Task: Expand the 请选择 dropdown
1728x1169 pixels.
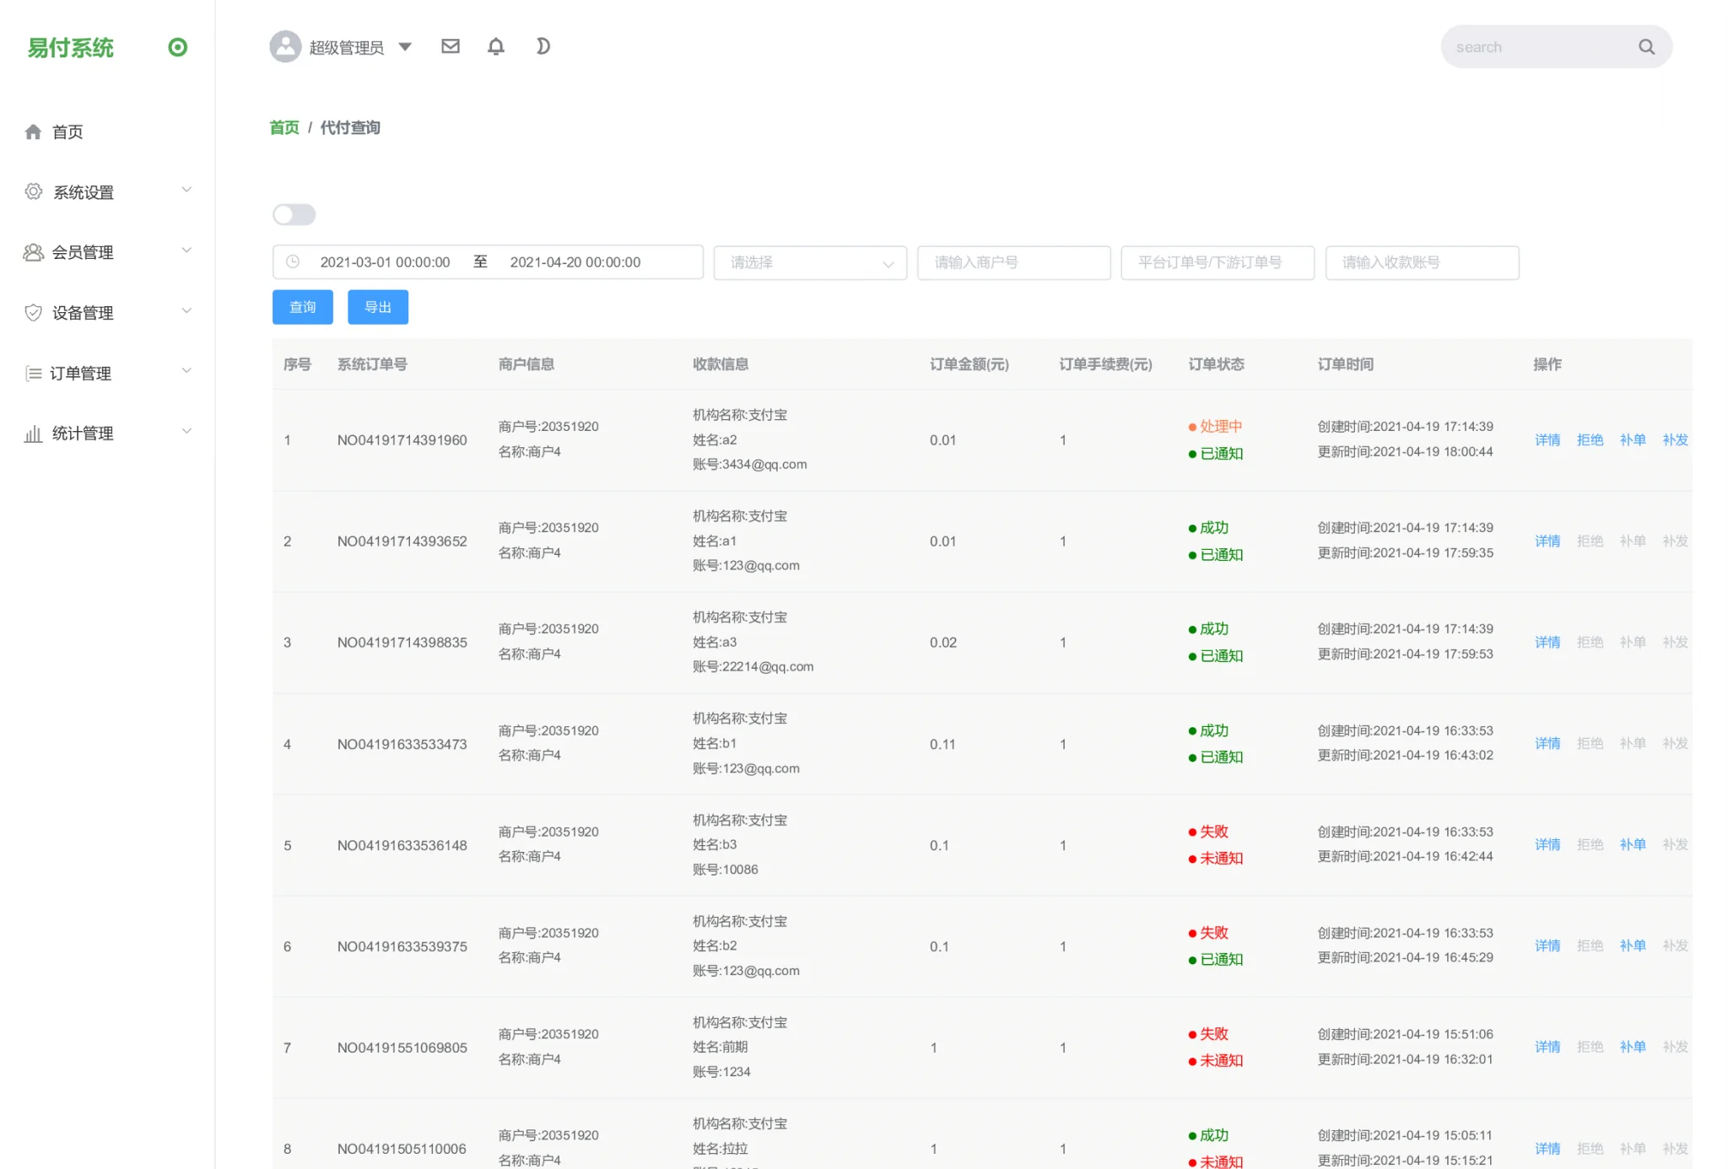Action: pos(808,262)
